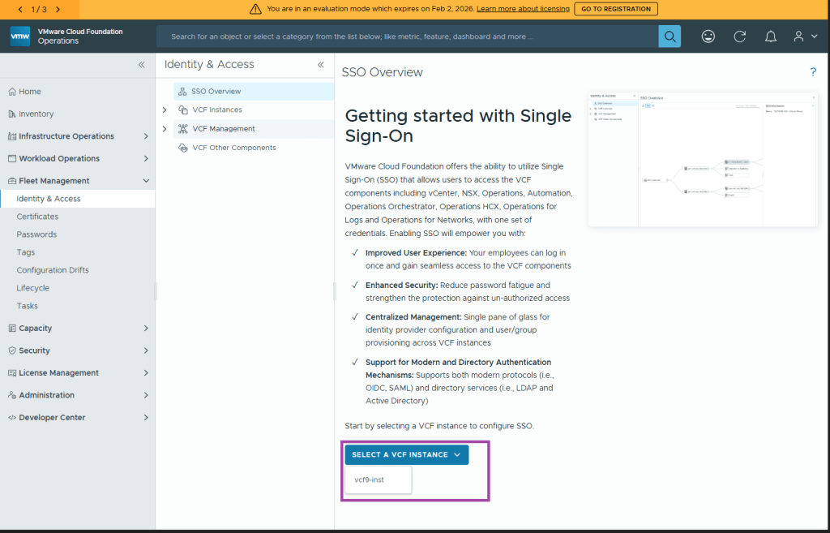Click the refresh icon in header
The height and width of the screenshot is (533, 830).
pyautogui.click(x=739, y=37)
